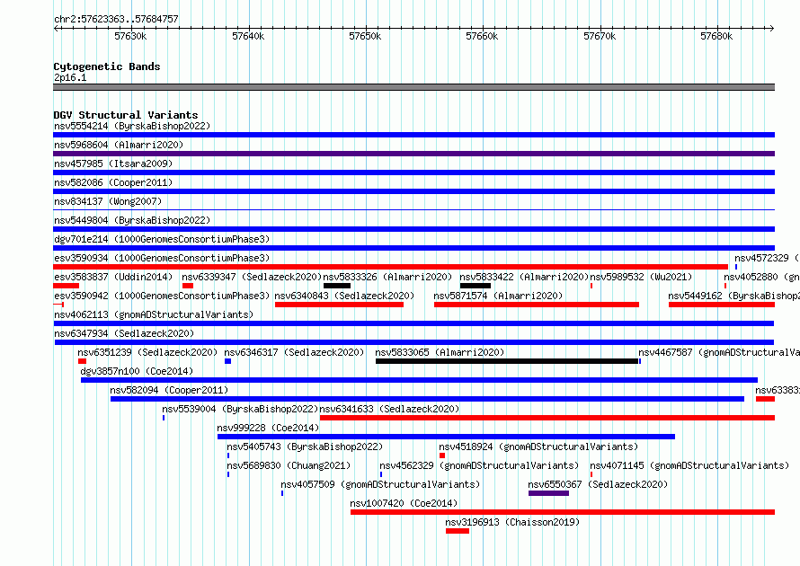Select the red bar under esv3590934
800x566 pixels.
(x=390, y=267)
